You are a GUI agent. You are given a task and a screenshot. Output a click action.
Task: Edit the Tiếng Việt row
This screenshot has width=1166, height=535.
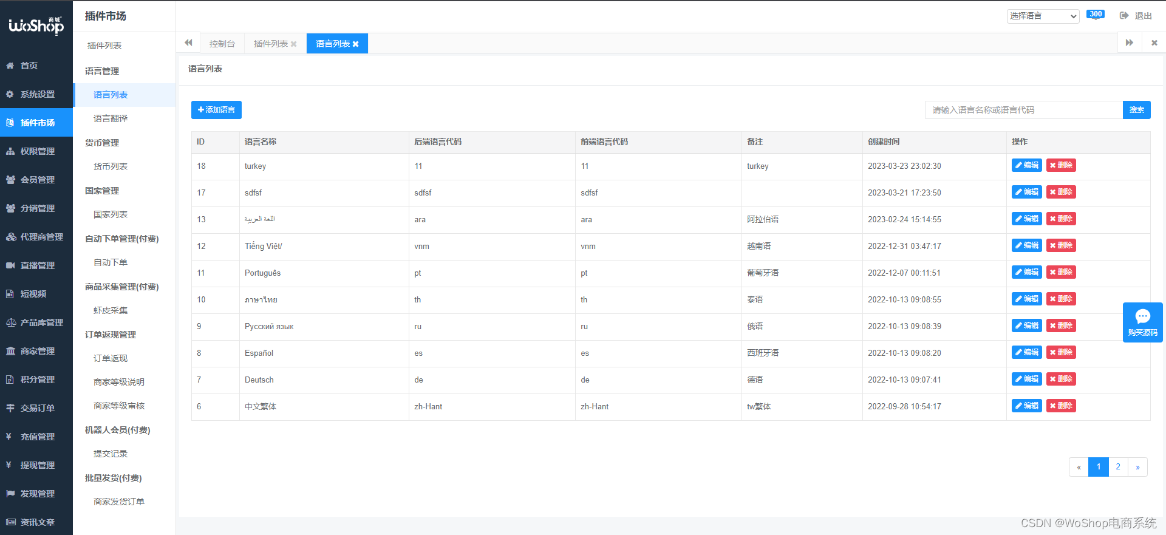[x=1027, y=245]
